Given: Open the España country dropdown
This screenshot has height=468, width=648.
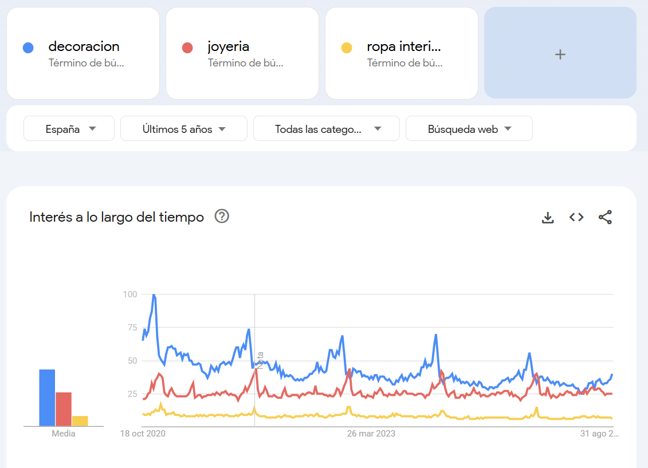Looking at the screenshot, I should 69,129.
